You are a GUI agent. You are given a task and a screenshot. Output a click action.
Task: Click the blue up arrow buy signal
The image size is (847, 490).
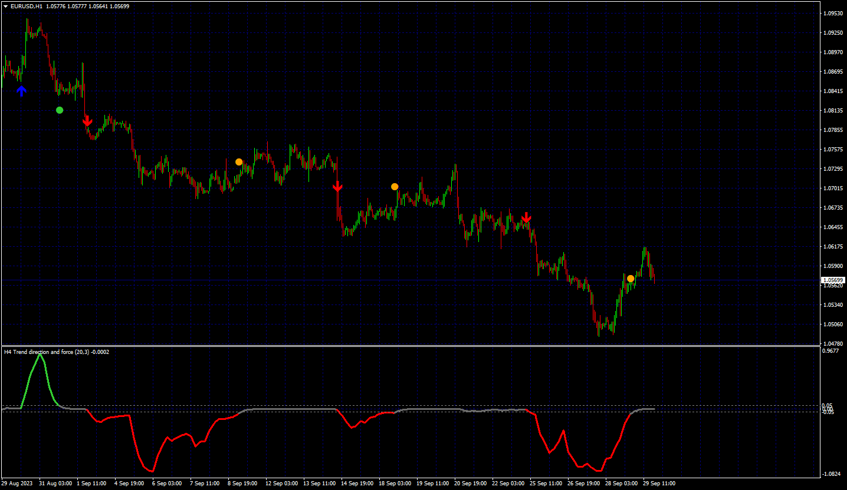[x=21, y=91]
